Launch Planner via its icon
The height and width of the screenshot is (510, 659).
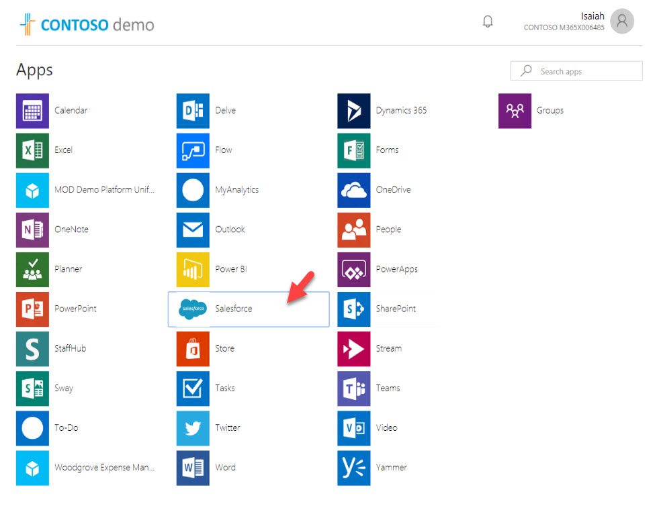pyautogui.click(x=32, y=270)
